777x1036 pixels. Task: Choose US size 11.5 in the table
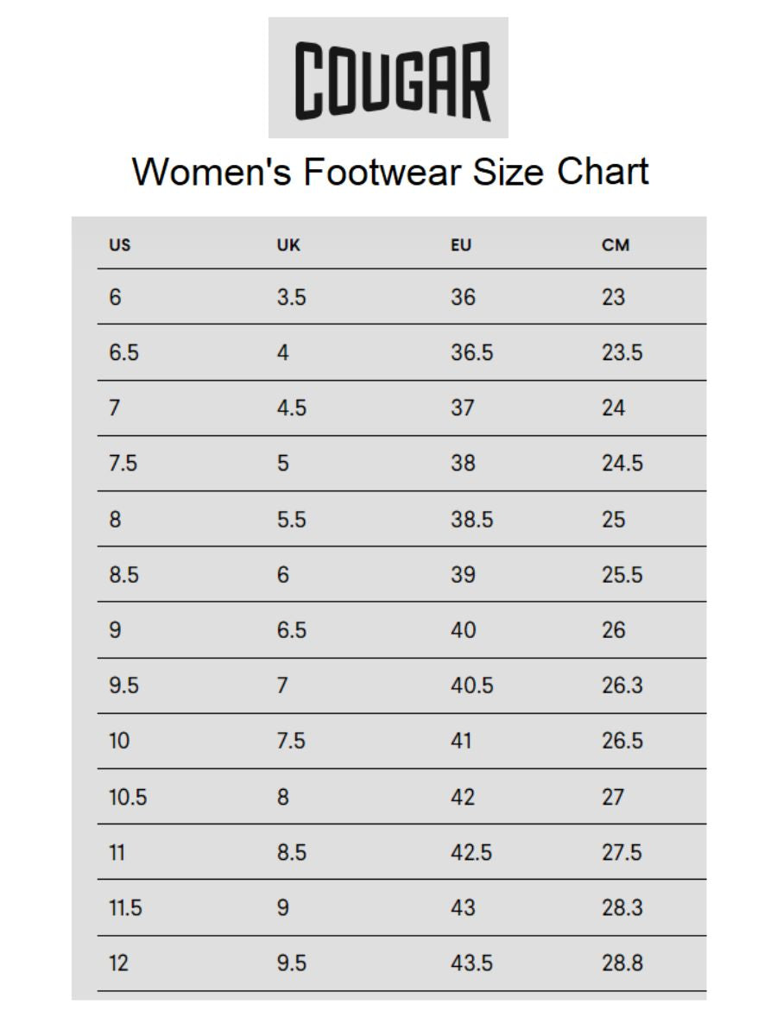click(x=125, y=908)
